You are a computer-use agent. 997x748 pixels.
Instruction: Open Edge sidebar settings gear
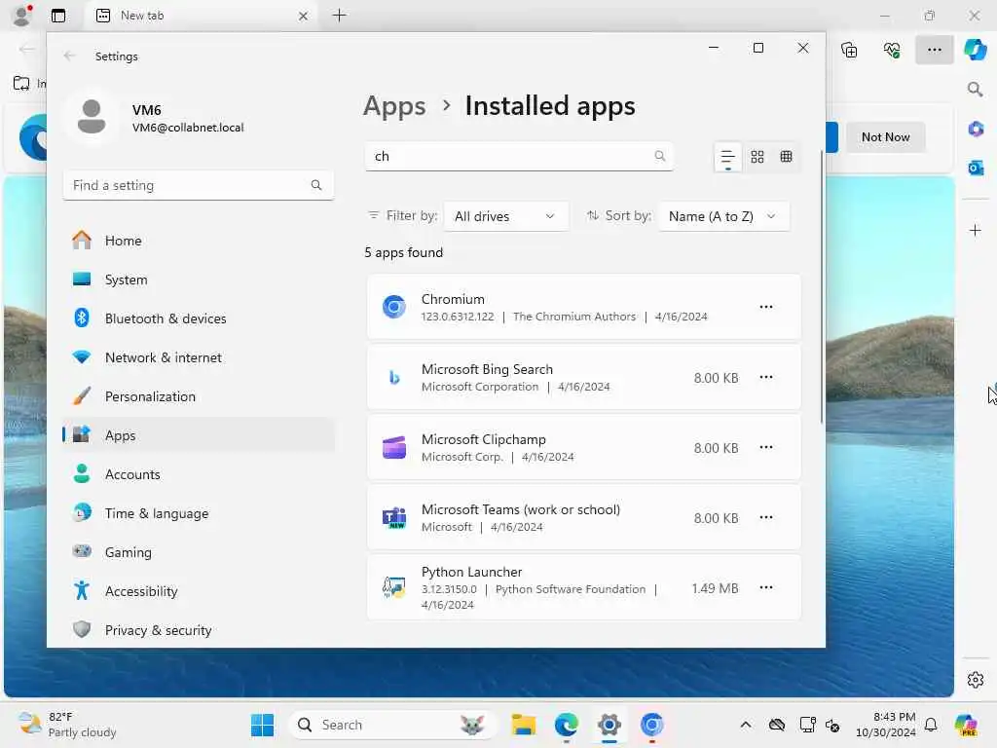pyautogui.click(x=975, y=680)
